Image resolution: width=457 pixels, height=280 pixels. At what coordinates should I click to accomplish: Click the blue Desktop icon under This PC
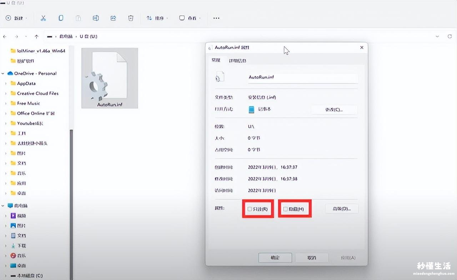coord(13,266)
